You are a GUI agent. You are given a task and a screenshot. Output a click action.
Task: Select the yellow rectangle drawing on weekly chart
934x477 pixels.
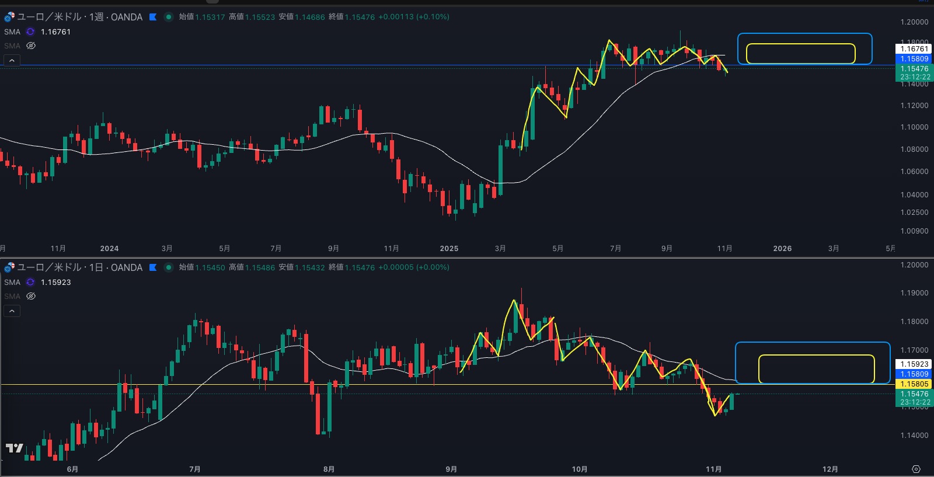click(x=800, y=44)
